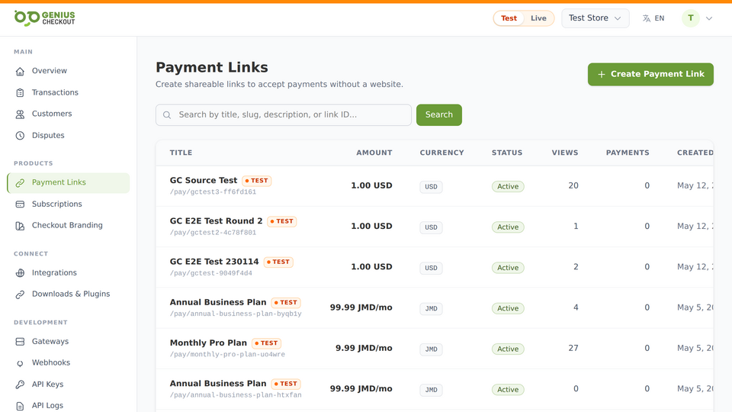Open Webhooks settings

click(x=68, y=362)
